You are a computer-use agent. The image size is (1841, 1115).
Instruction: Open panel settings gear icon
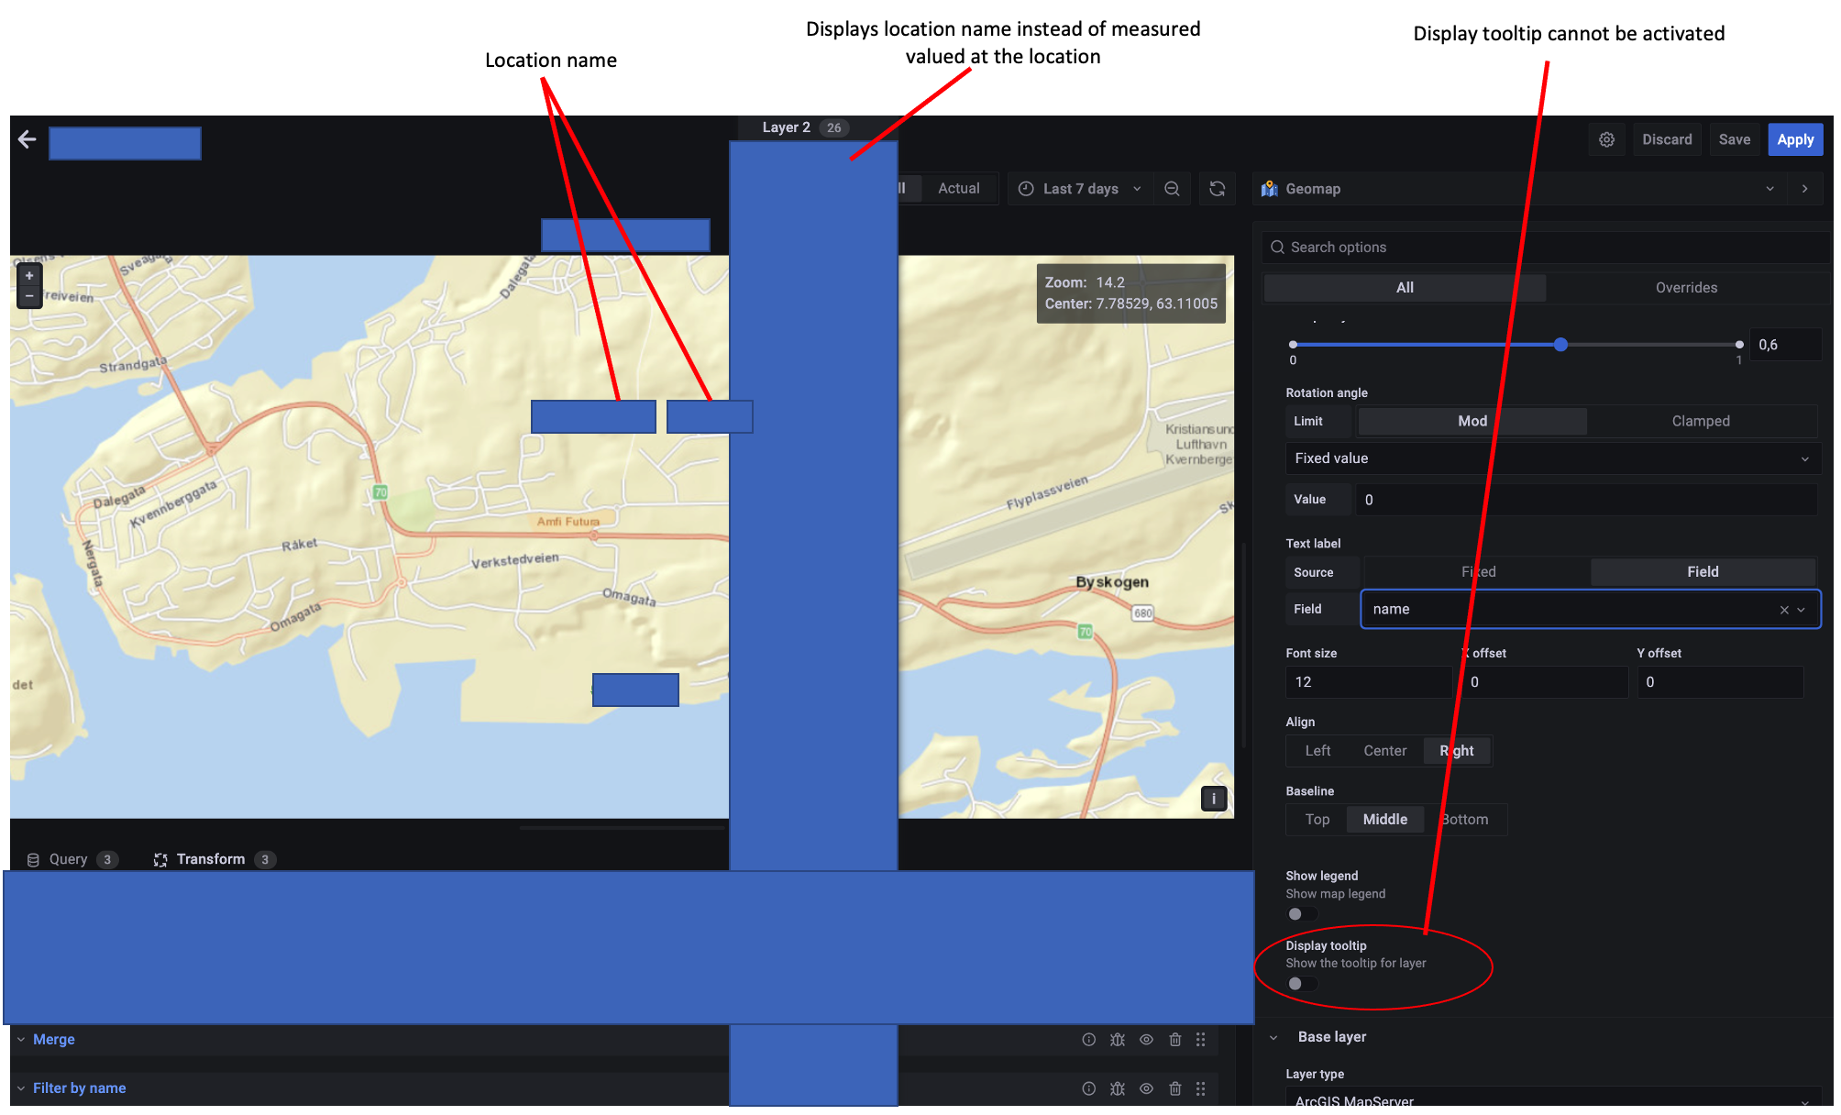click(x=1606, y=139)
